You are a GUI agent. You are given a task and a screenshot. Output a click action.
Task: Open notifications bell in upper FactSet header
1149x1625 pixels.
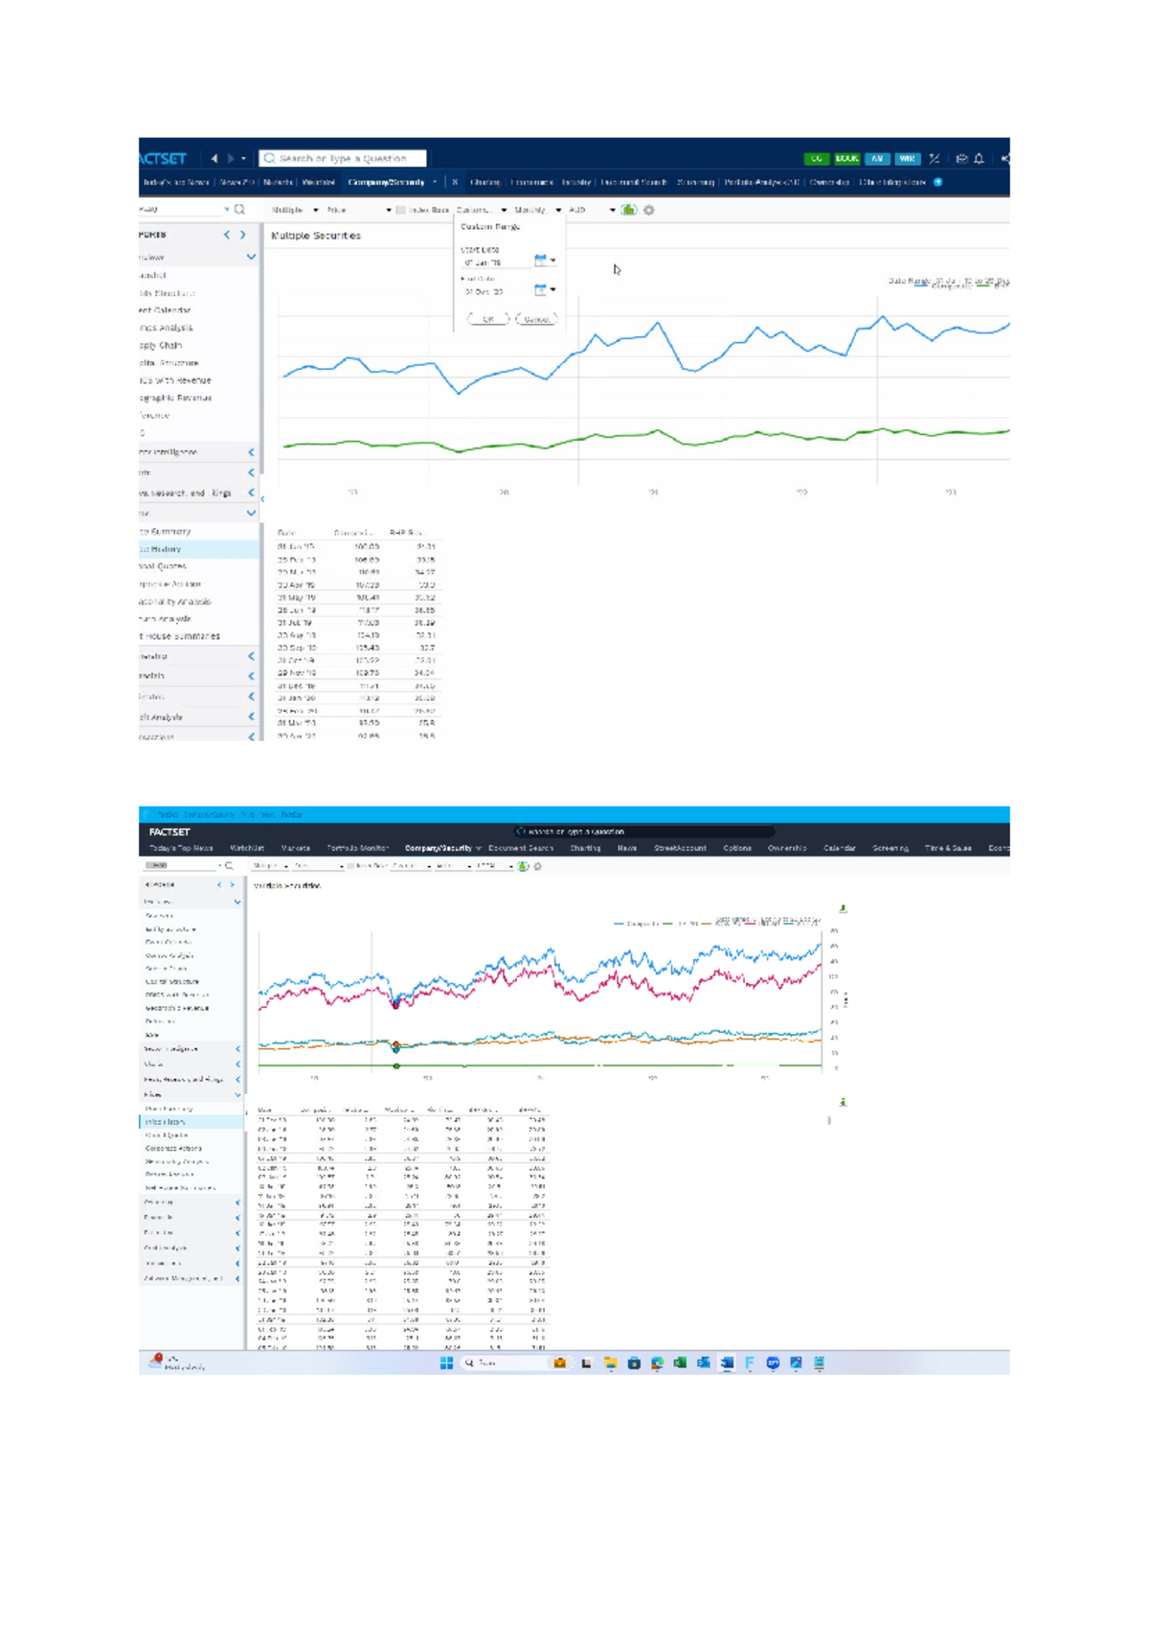(x=979, y=158)
